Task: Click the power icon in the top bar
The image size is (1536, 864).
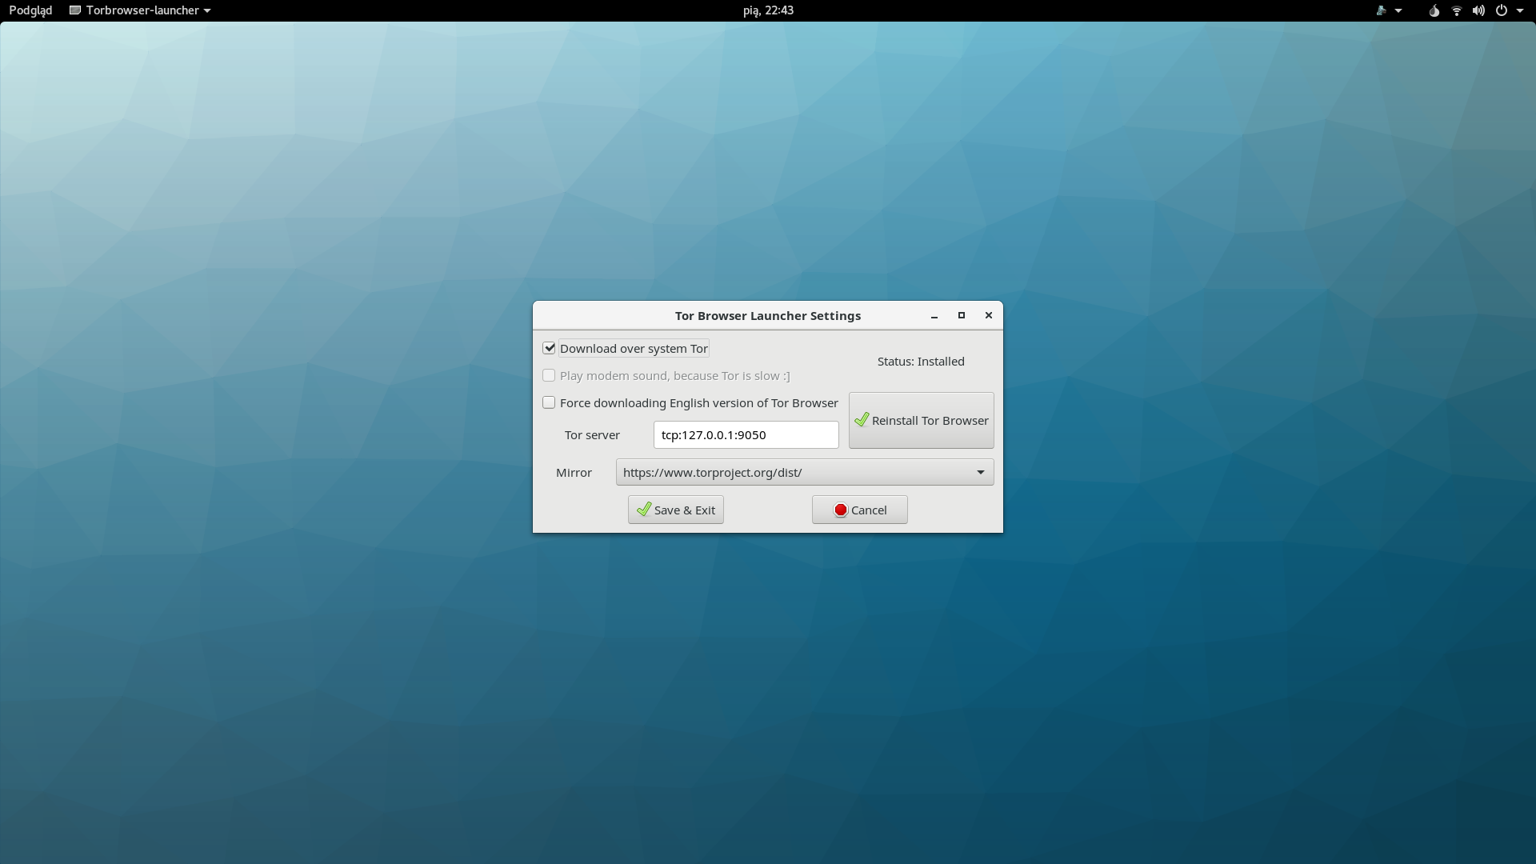Action: coord(1502,10)
